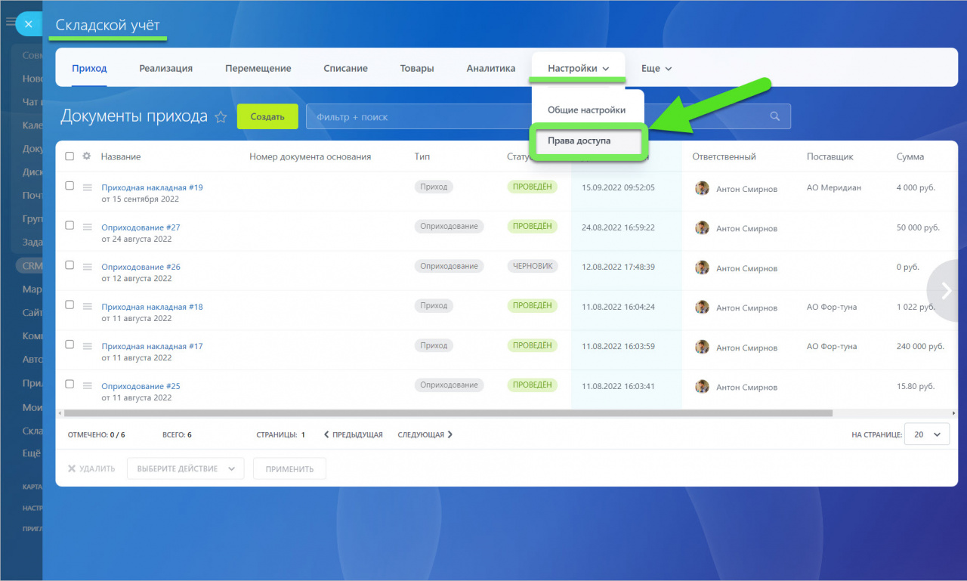967x581 pixels.
Task: Open Оприходование #25 document
Action: pos(141,386)
